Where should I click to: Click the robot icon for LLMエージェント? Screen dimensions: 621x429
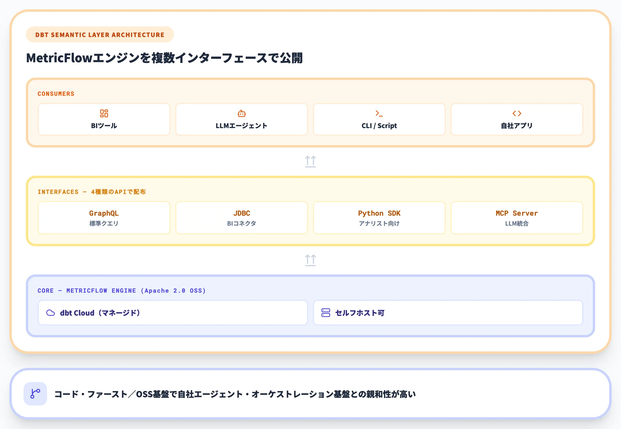coord(241,113)
